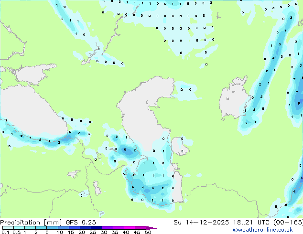Click the 1–2 mm legend color swatch
Viewport: 303px width, 234px height.
pyautogui.click(x=30, y=228)
